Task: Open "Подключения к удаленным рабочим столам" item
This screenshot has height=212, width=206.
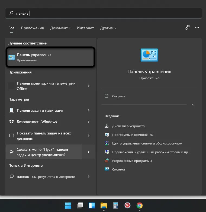Action: pos(151,152)
